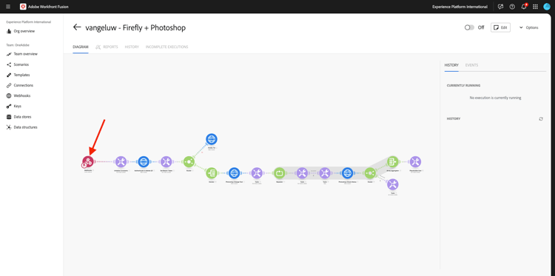The image size is (555, 276).
Task: Toggle the scenario On/Off switch
Action: [x=469, y=27]
